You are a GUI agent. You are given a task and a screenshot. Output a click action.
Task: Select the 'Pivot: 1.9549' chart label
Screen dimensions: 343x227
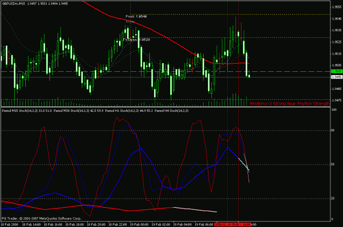[x=136, y=16]
